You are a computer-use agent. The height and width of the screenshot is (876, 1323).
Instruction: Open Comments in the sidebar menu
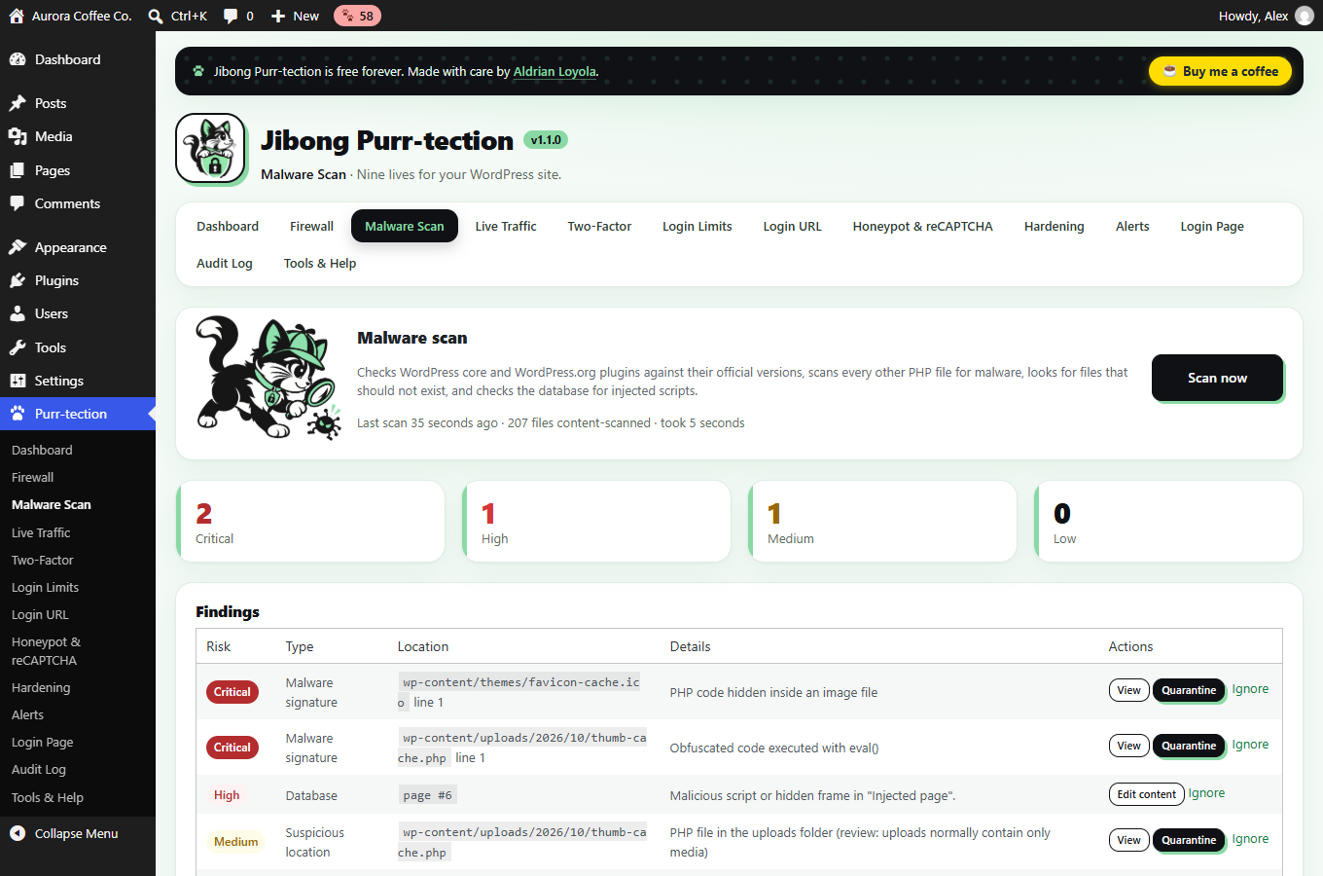[x=67, y=203]
